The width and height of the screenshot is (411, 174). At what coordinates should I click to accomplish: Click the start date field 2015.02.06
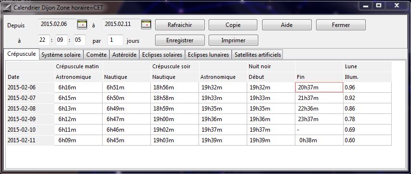click(57, 25)
